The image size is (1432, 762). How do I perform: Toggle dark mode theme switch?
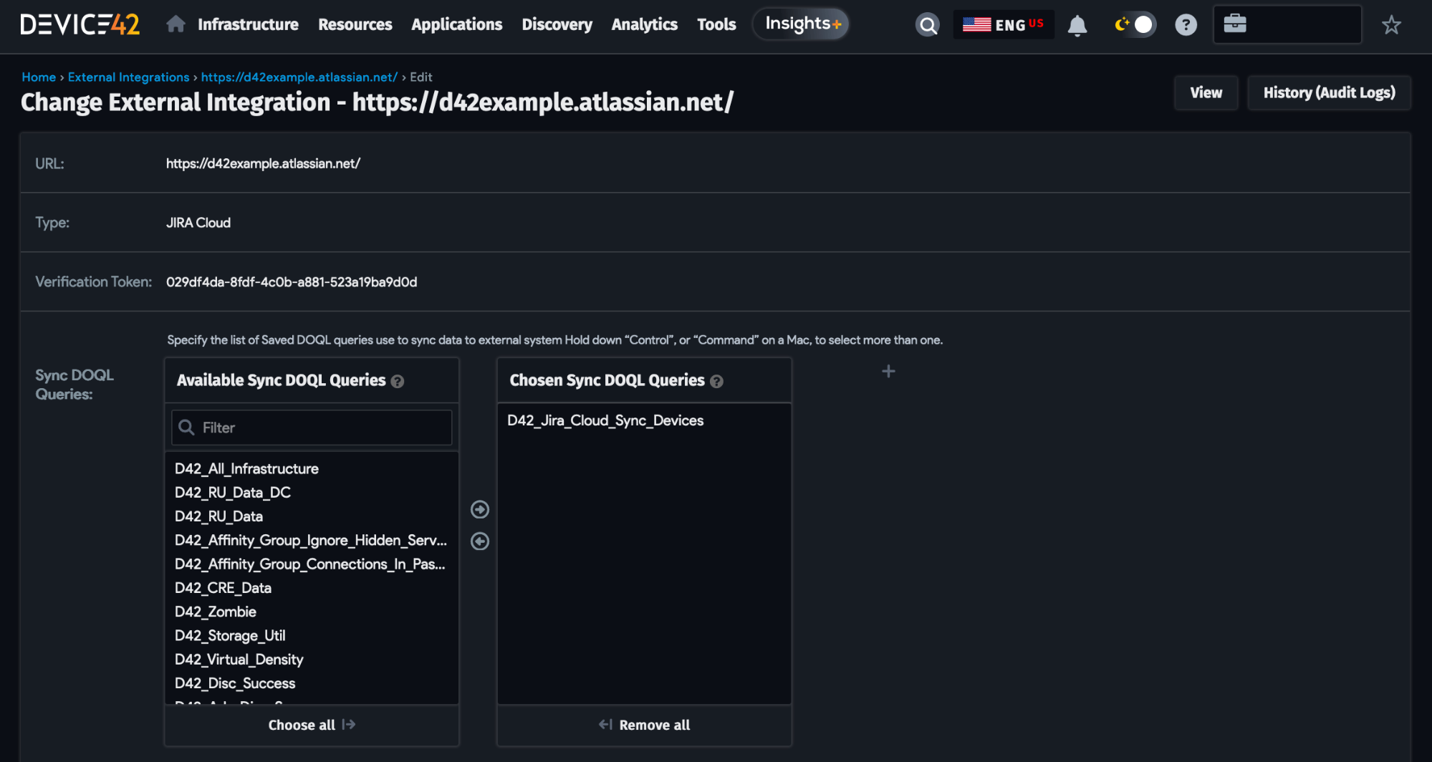[x=1134, y=24]
